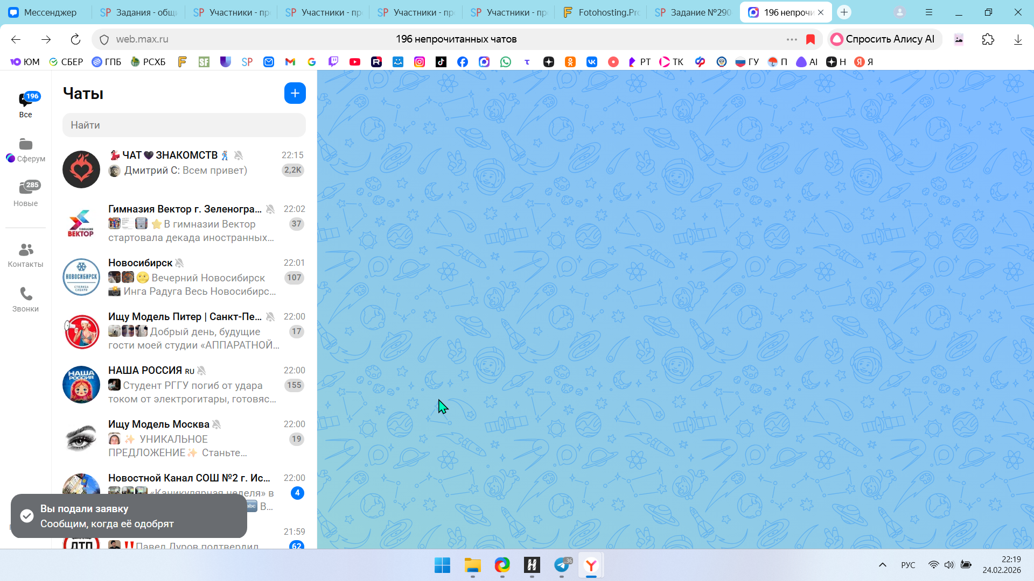Open browser downloads arrow icon
Viewport: 1034px width, 581px height.
pos(1017,39)
